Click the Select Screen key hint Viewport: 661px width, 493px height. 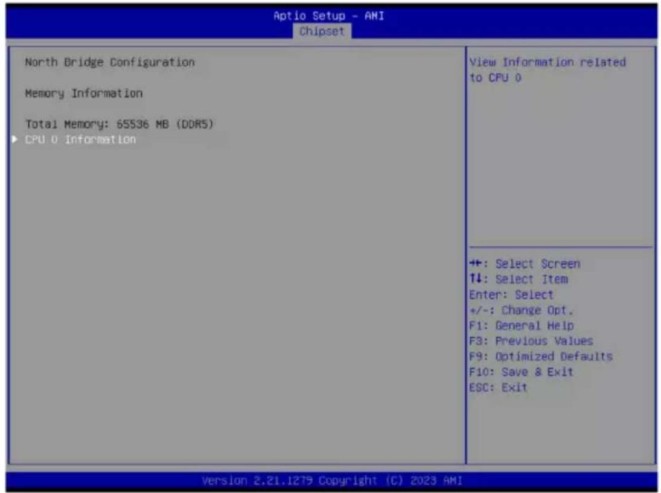525,264
